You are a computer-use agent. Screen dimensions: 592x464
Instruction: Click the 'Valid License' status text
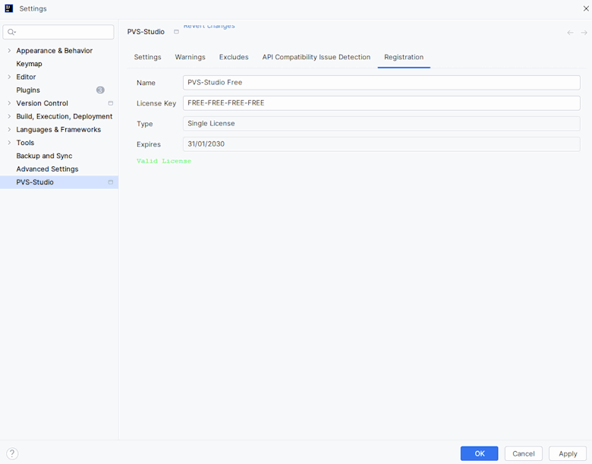pos(164,161)
